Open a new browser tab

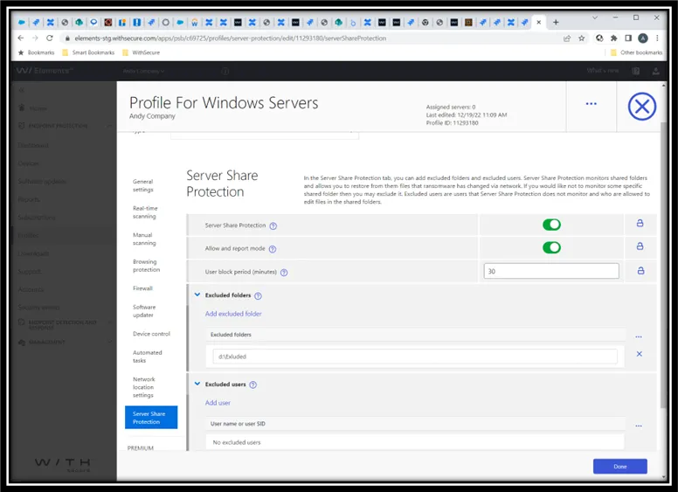pos(556,22)
